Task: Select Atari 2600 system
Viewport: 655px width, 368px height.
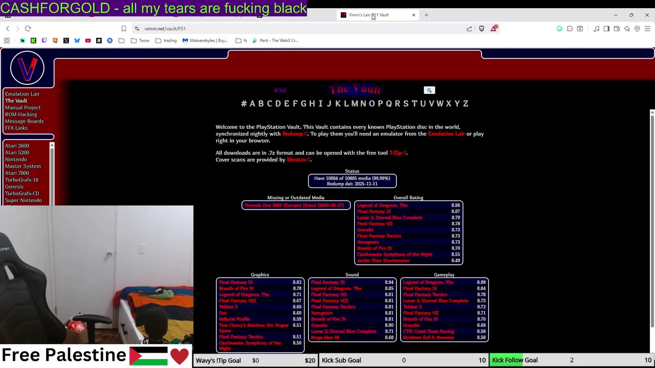Action: pyautogui.click(x=17, y=146)
